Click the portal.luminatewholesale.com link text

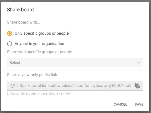click(75, 86)
